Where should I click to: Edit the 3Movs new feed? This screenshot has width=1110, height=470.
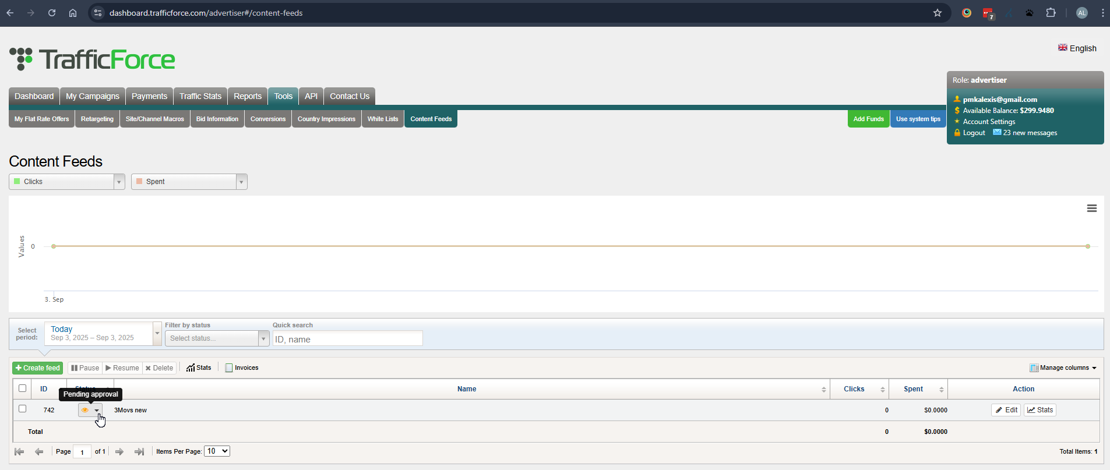tap(1006, 410)
